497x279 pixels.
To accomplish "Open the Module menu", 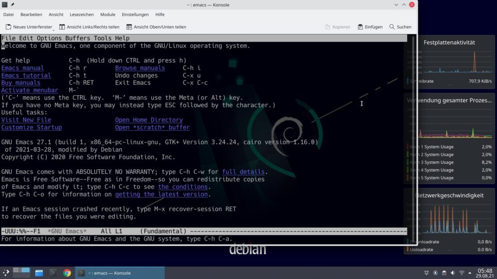I will [x=108, y=15].
